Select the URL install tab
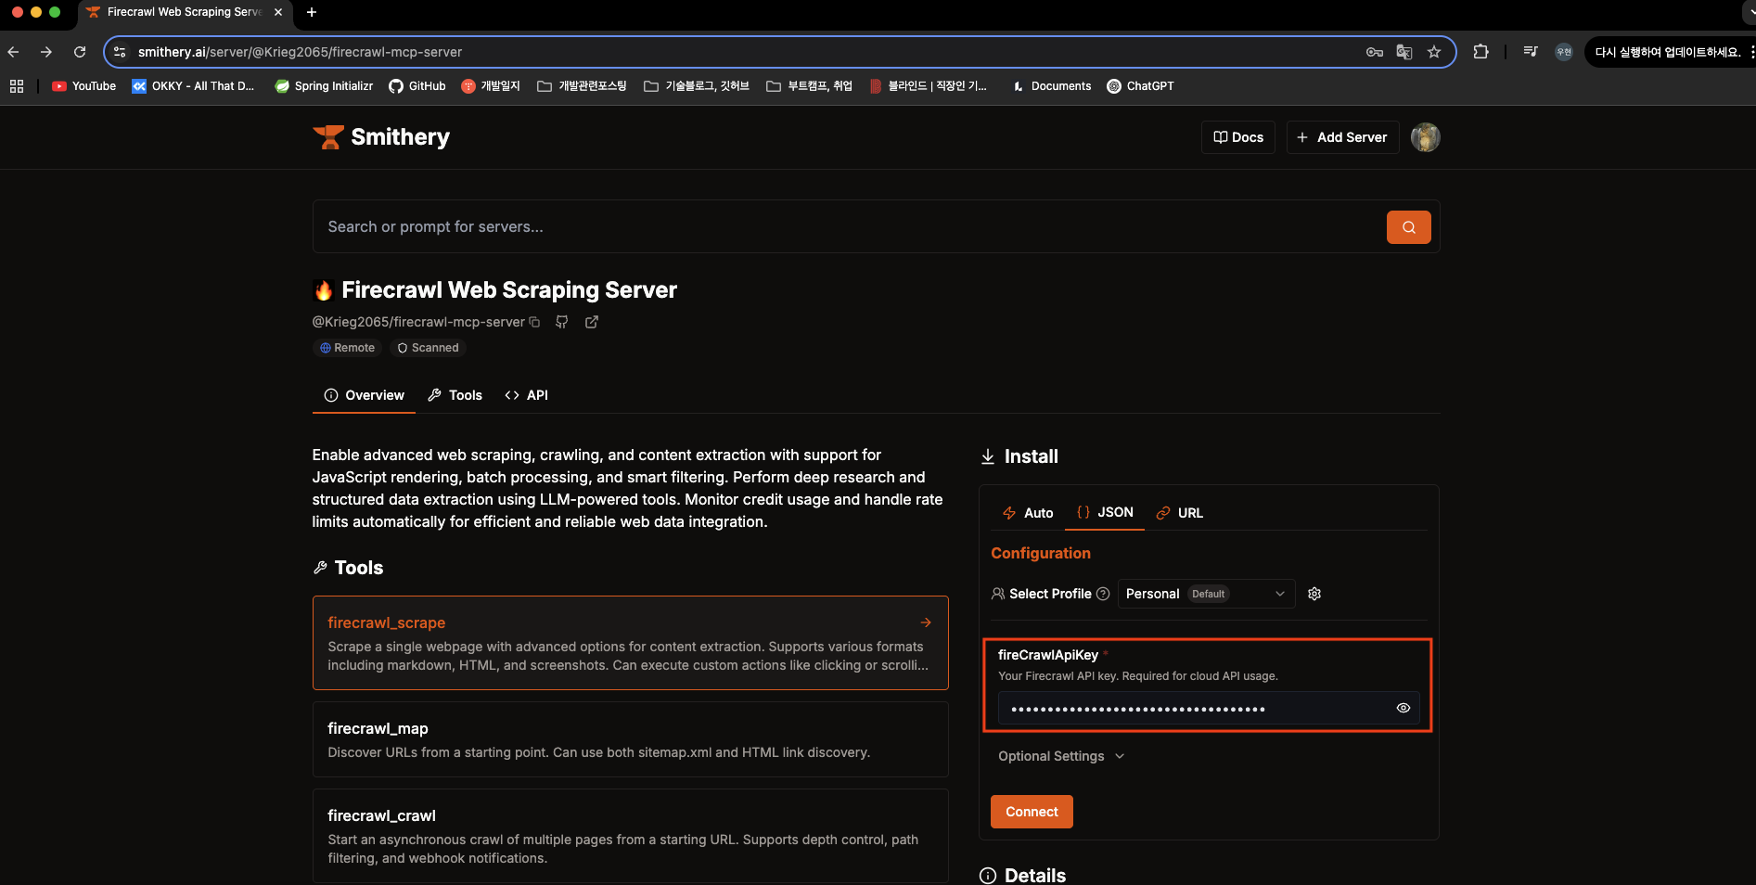Viewport: 1756px width, 885px height. 1180,513
